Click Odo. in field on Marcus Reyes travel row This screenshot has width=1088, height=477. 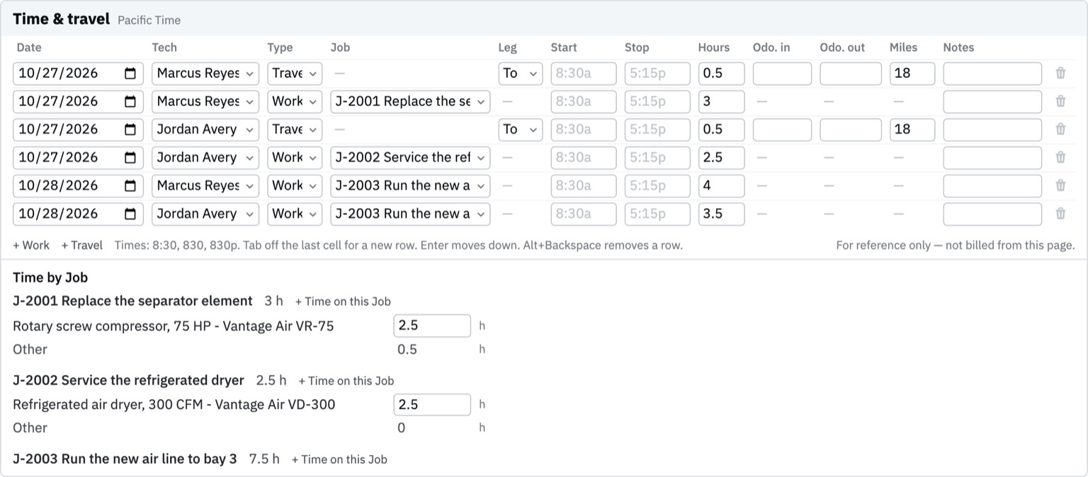pos(782,74)
